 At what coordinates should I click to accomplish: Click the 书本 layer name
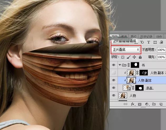click(149, 88)
